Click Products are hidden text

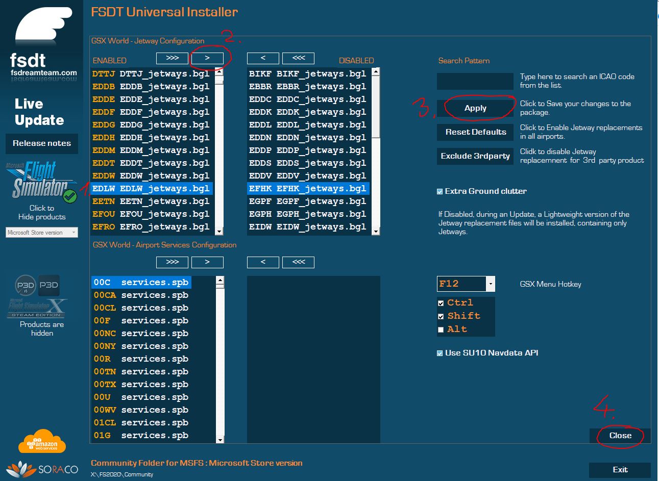tap(42, 328)
